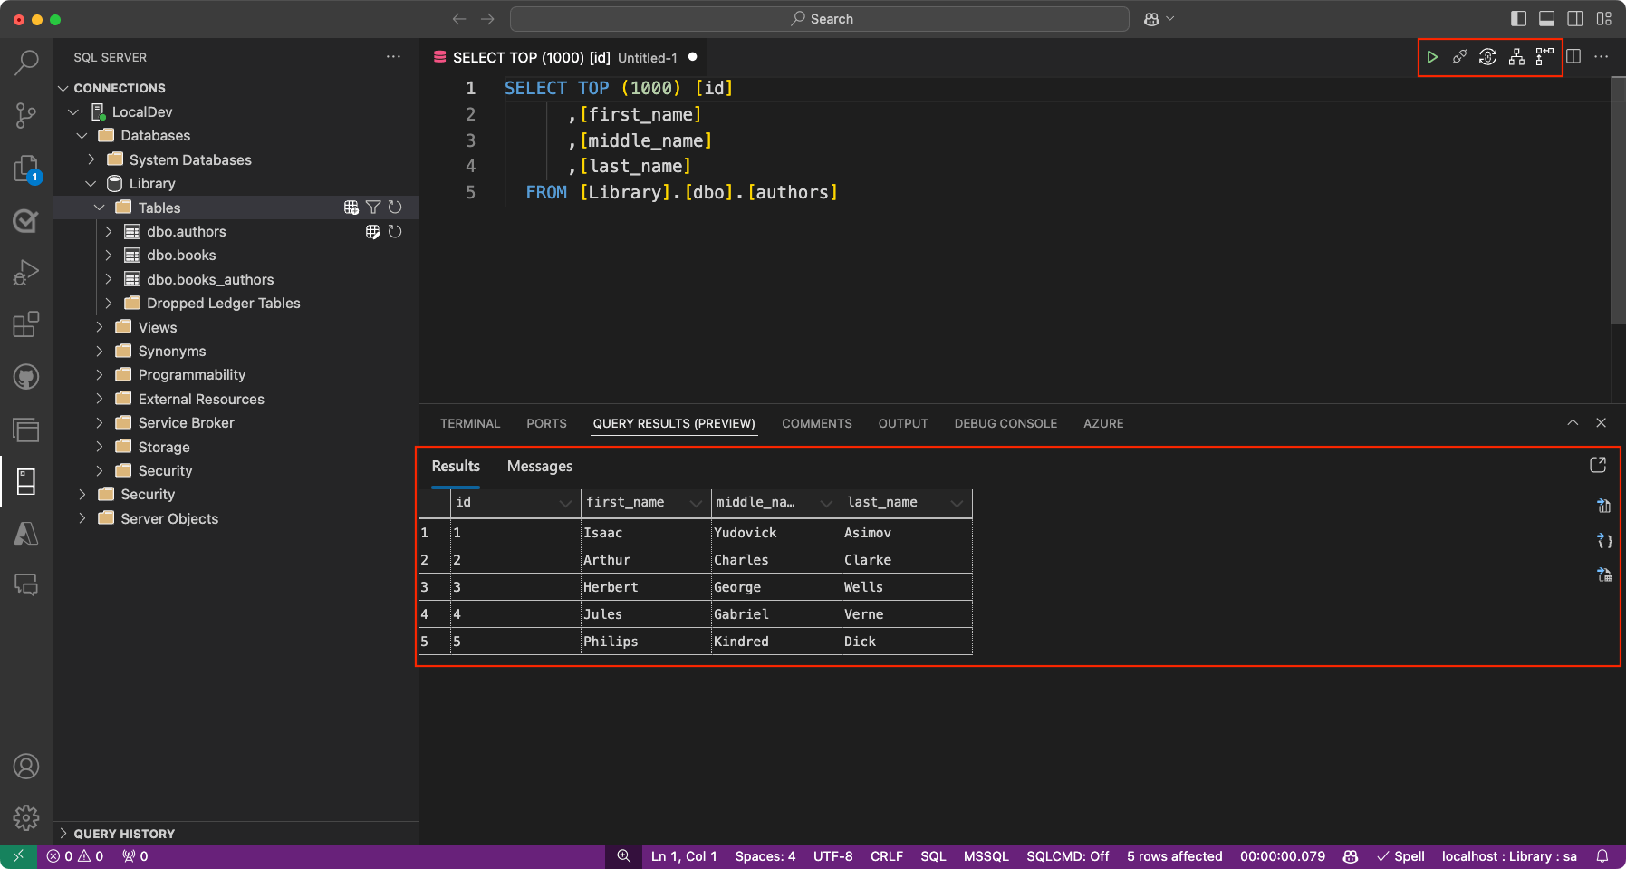Viewport: 1626px width, 869px height.
Task: Expand the dbo.authors table node
Action: (x=109, y=232)
